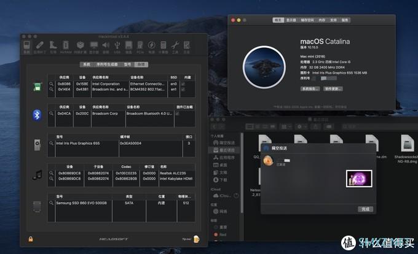Viewport: 418px width, 254px height.
Task: Click magnifier beside Broadcom Bluetooth row
Action: (x=51, y=114)
